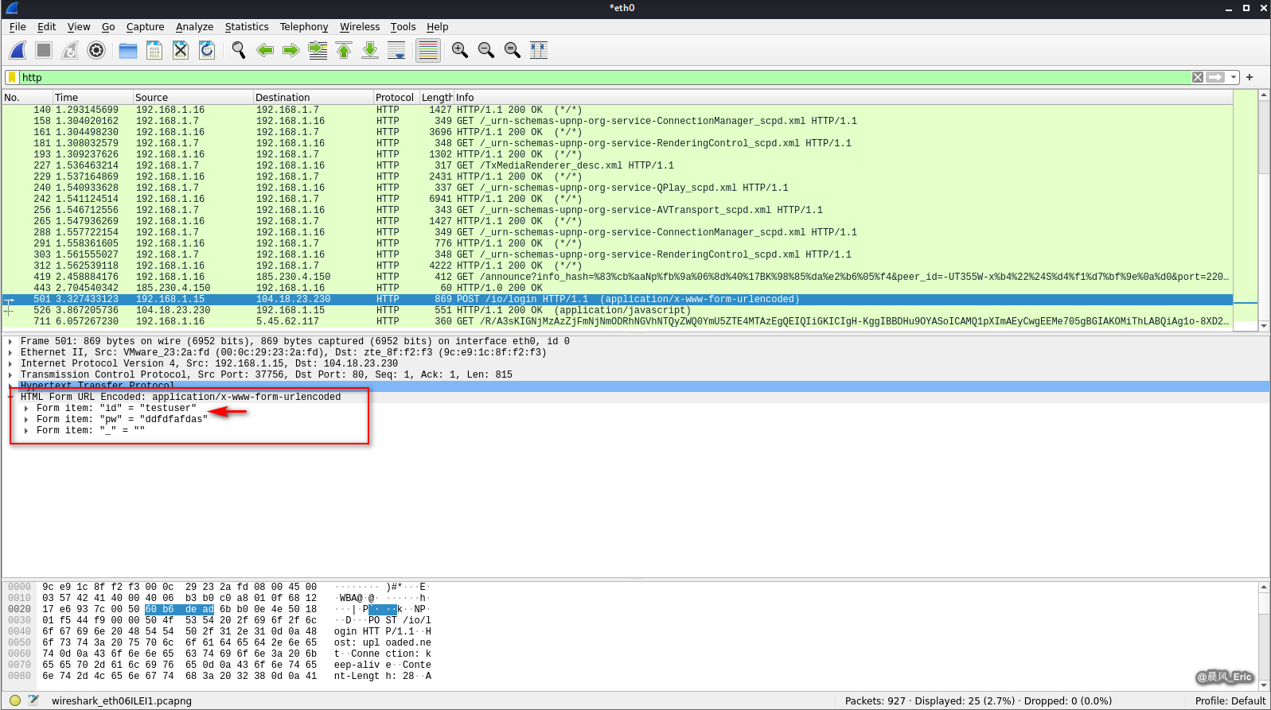1271x710 pixels.
Task: Reset text to normal size
Action: click(x=513, y=50)
